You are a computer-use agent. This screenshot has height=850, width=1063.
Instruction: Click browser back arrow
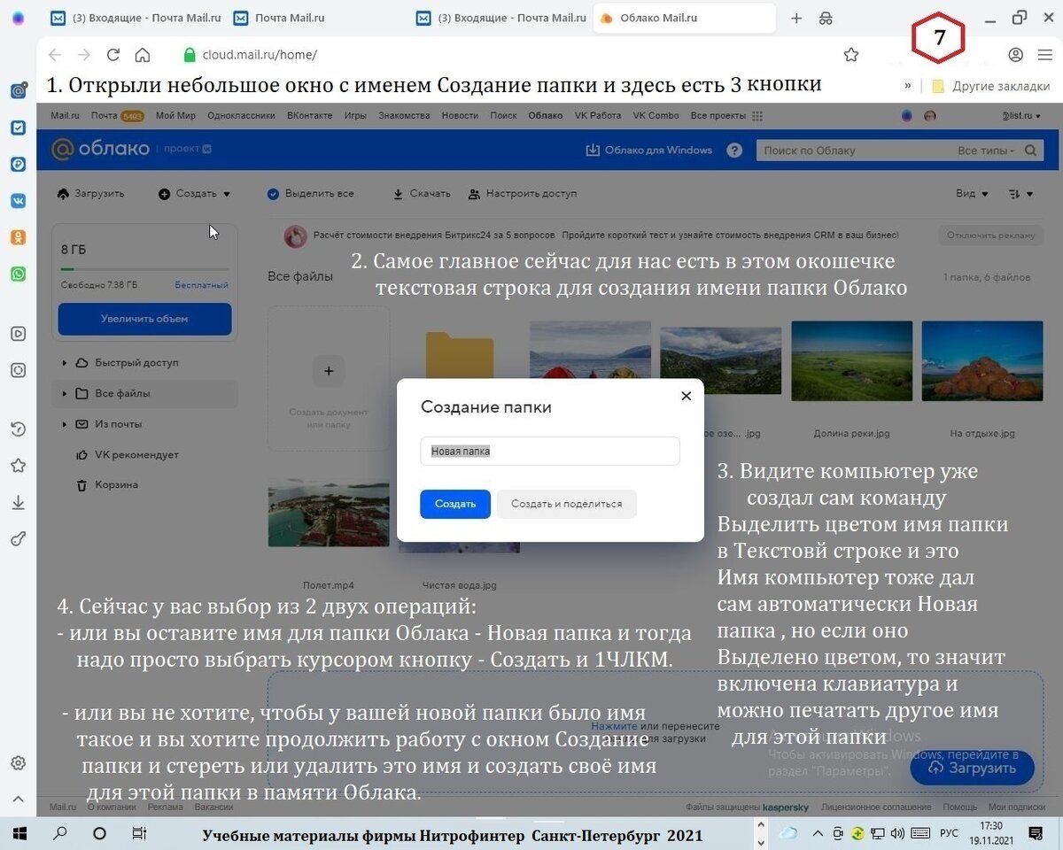(x=55, y=55)
